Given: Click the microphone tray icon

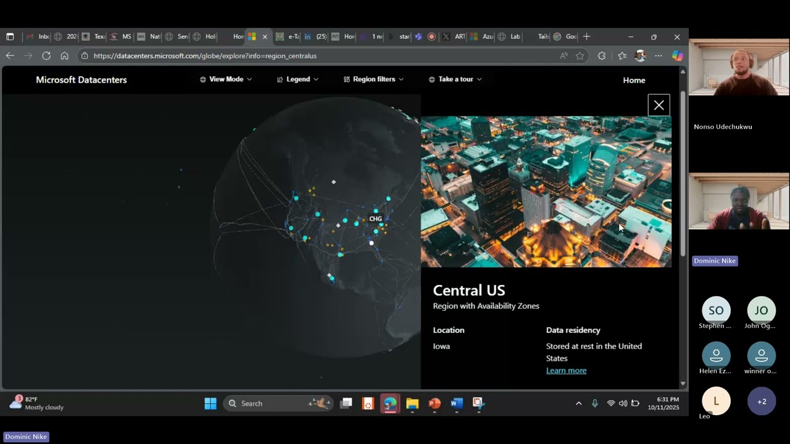Looking at the screenshot, I should [595, 403].
